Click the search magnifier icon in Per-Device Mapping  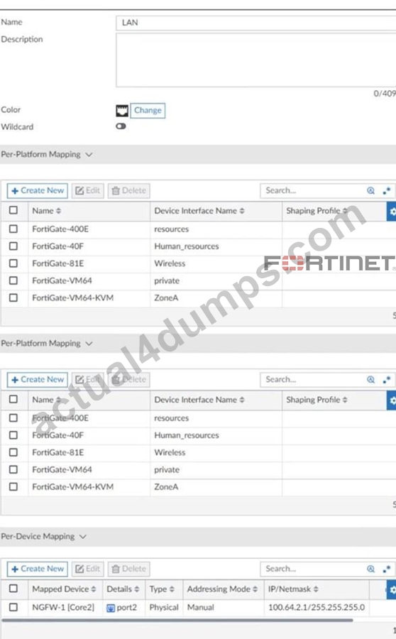tap(370, 569)
